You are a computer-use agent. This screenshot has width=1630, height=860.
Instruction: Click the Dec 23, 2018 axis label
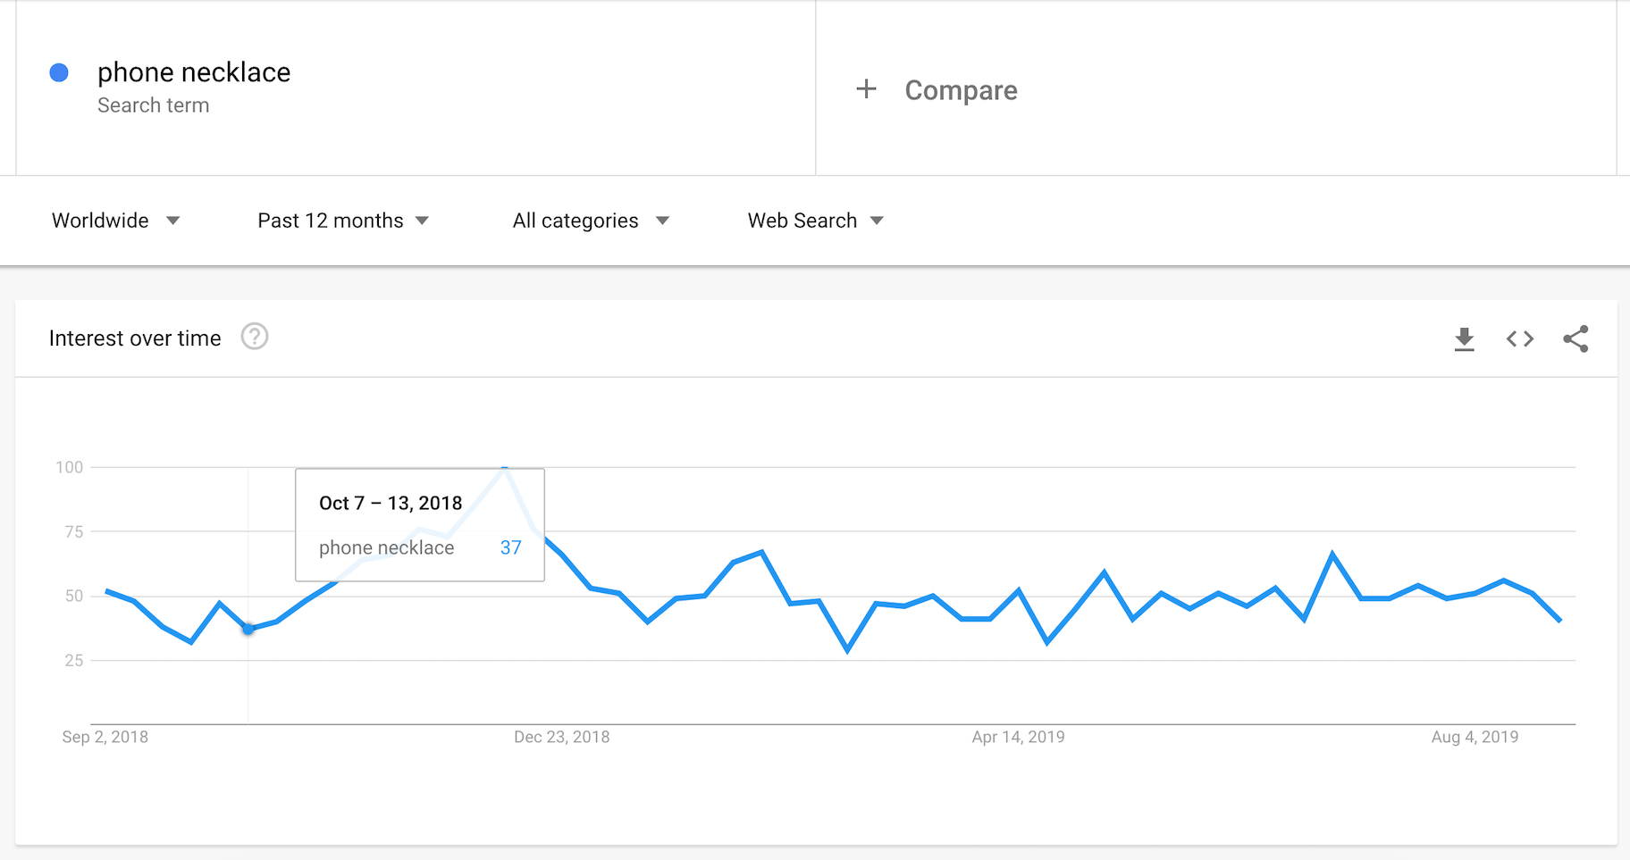(561, 737)
